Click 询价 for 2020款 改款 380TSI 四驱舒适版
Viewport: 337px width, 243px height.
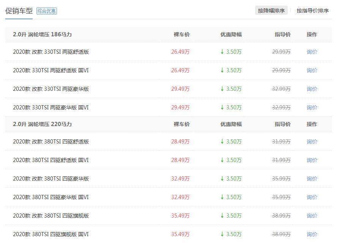click(x=312, y=142)
